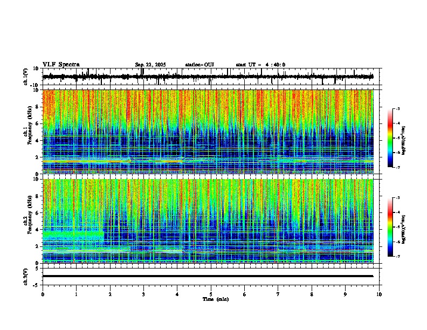Click the "4" kHz tick on ch.1 frequency axis
Image resolution: width=427 pixels, height=330 pixels.
38,141
